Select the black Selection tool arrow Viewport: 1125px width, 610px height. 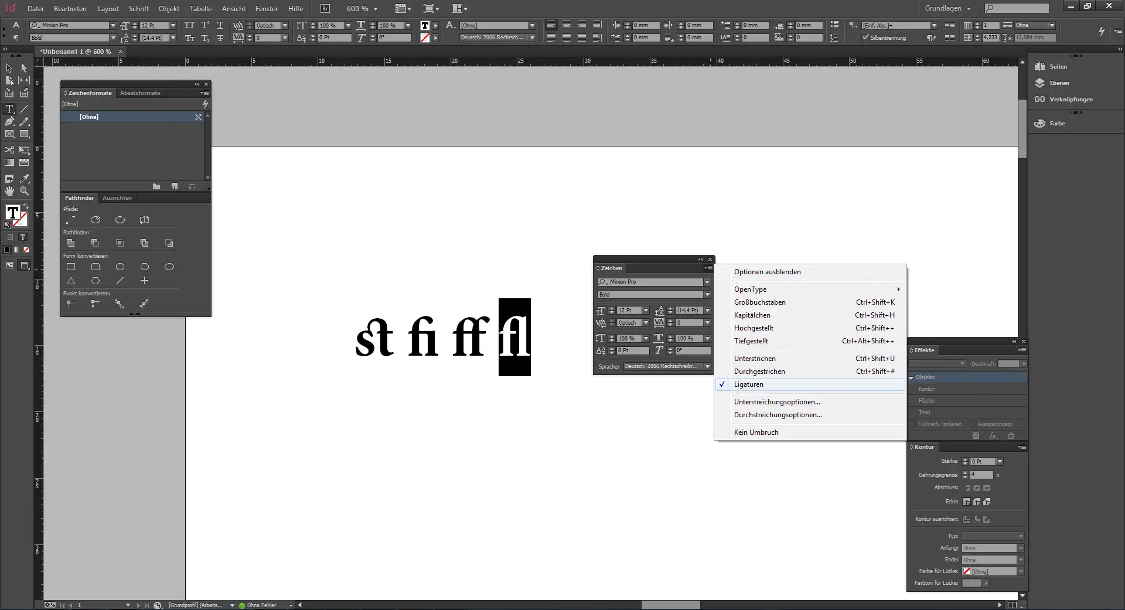tap(8, 68)
